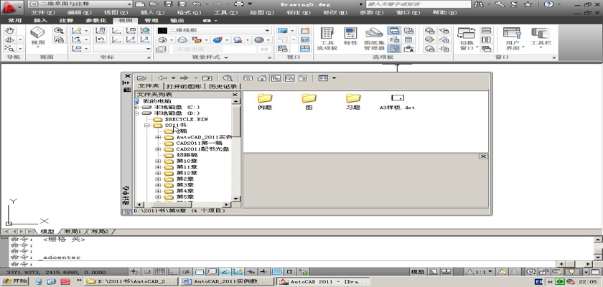Viewport: 603px width, 287px height.
Task: Open the AutoCAD application menu logo
Action: click(x=12, y=7)
